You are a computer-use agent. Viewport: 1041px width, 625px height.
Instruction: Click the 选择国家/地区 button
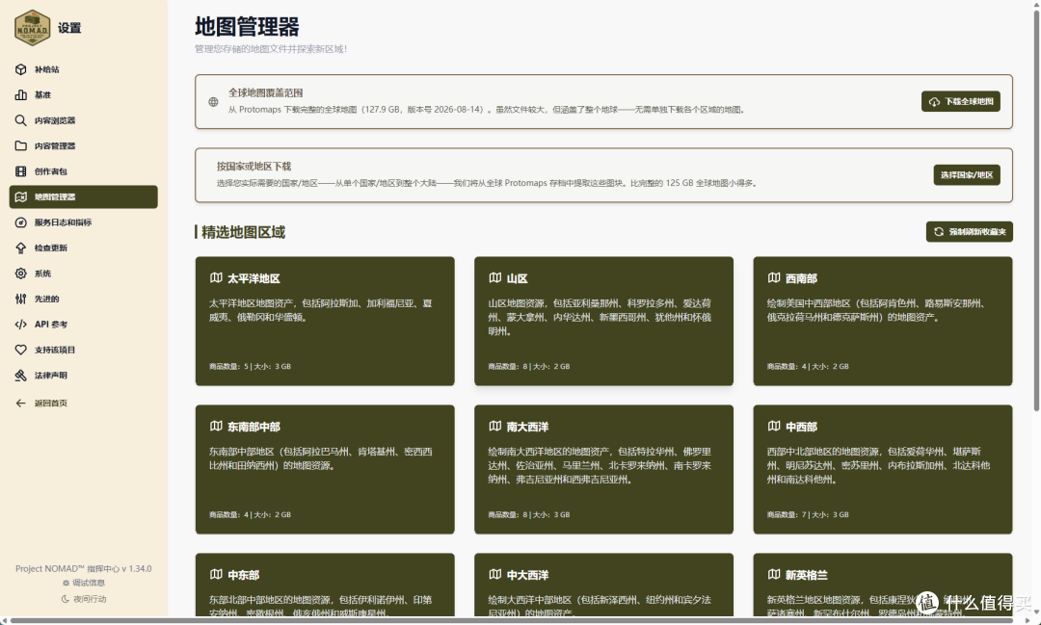pos(967,175)
